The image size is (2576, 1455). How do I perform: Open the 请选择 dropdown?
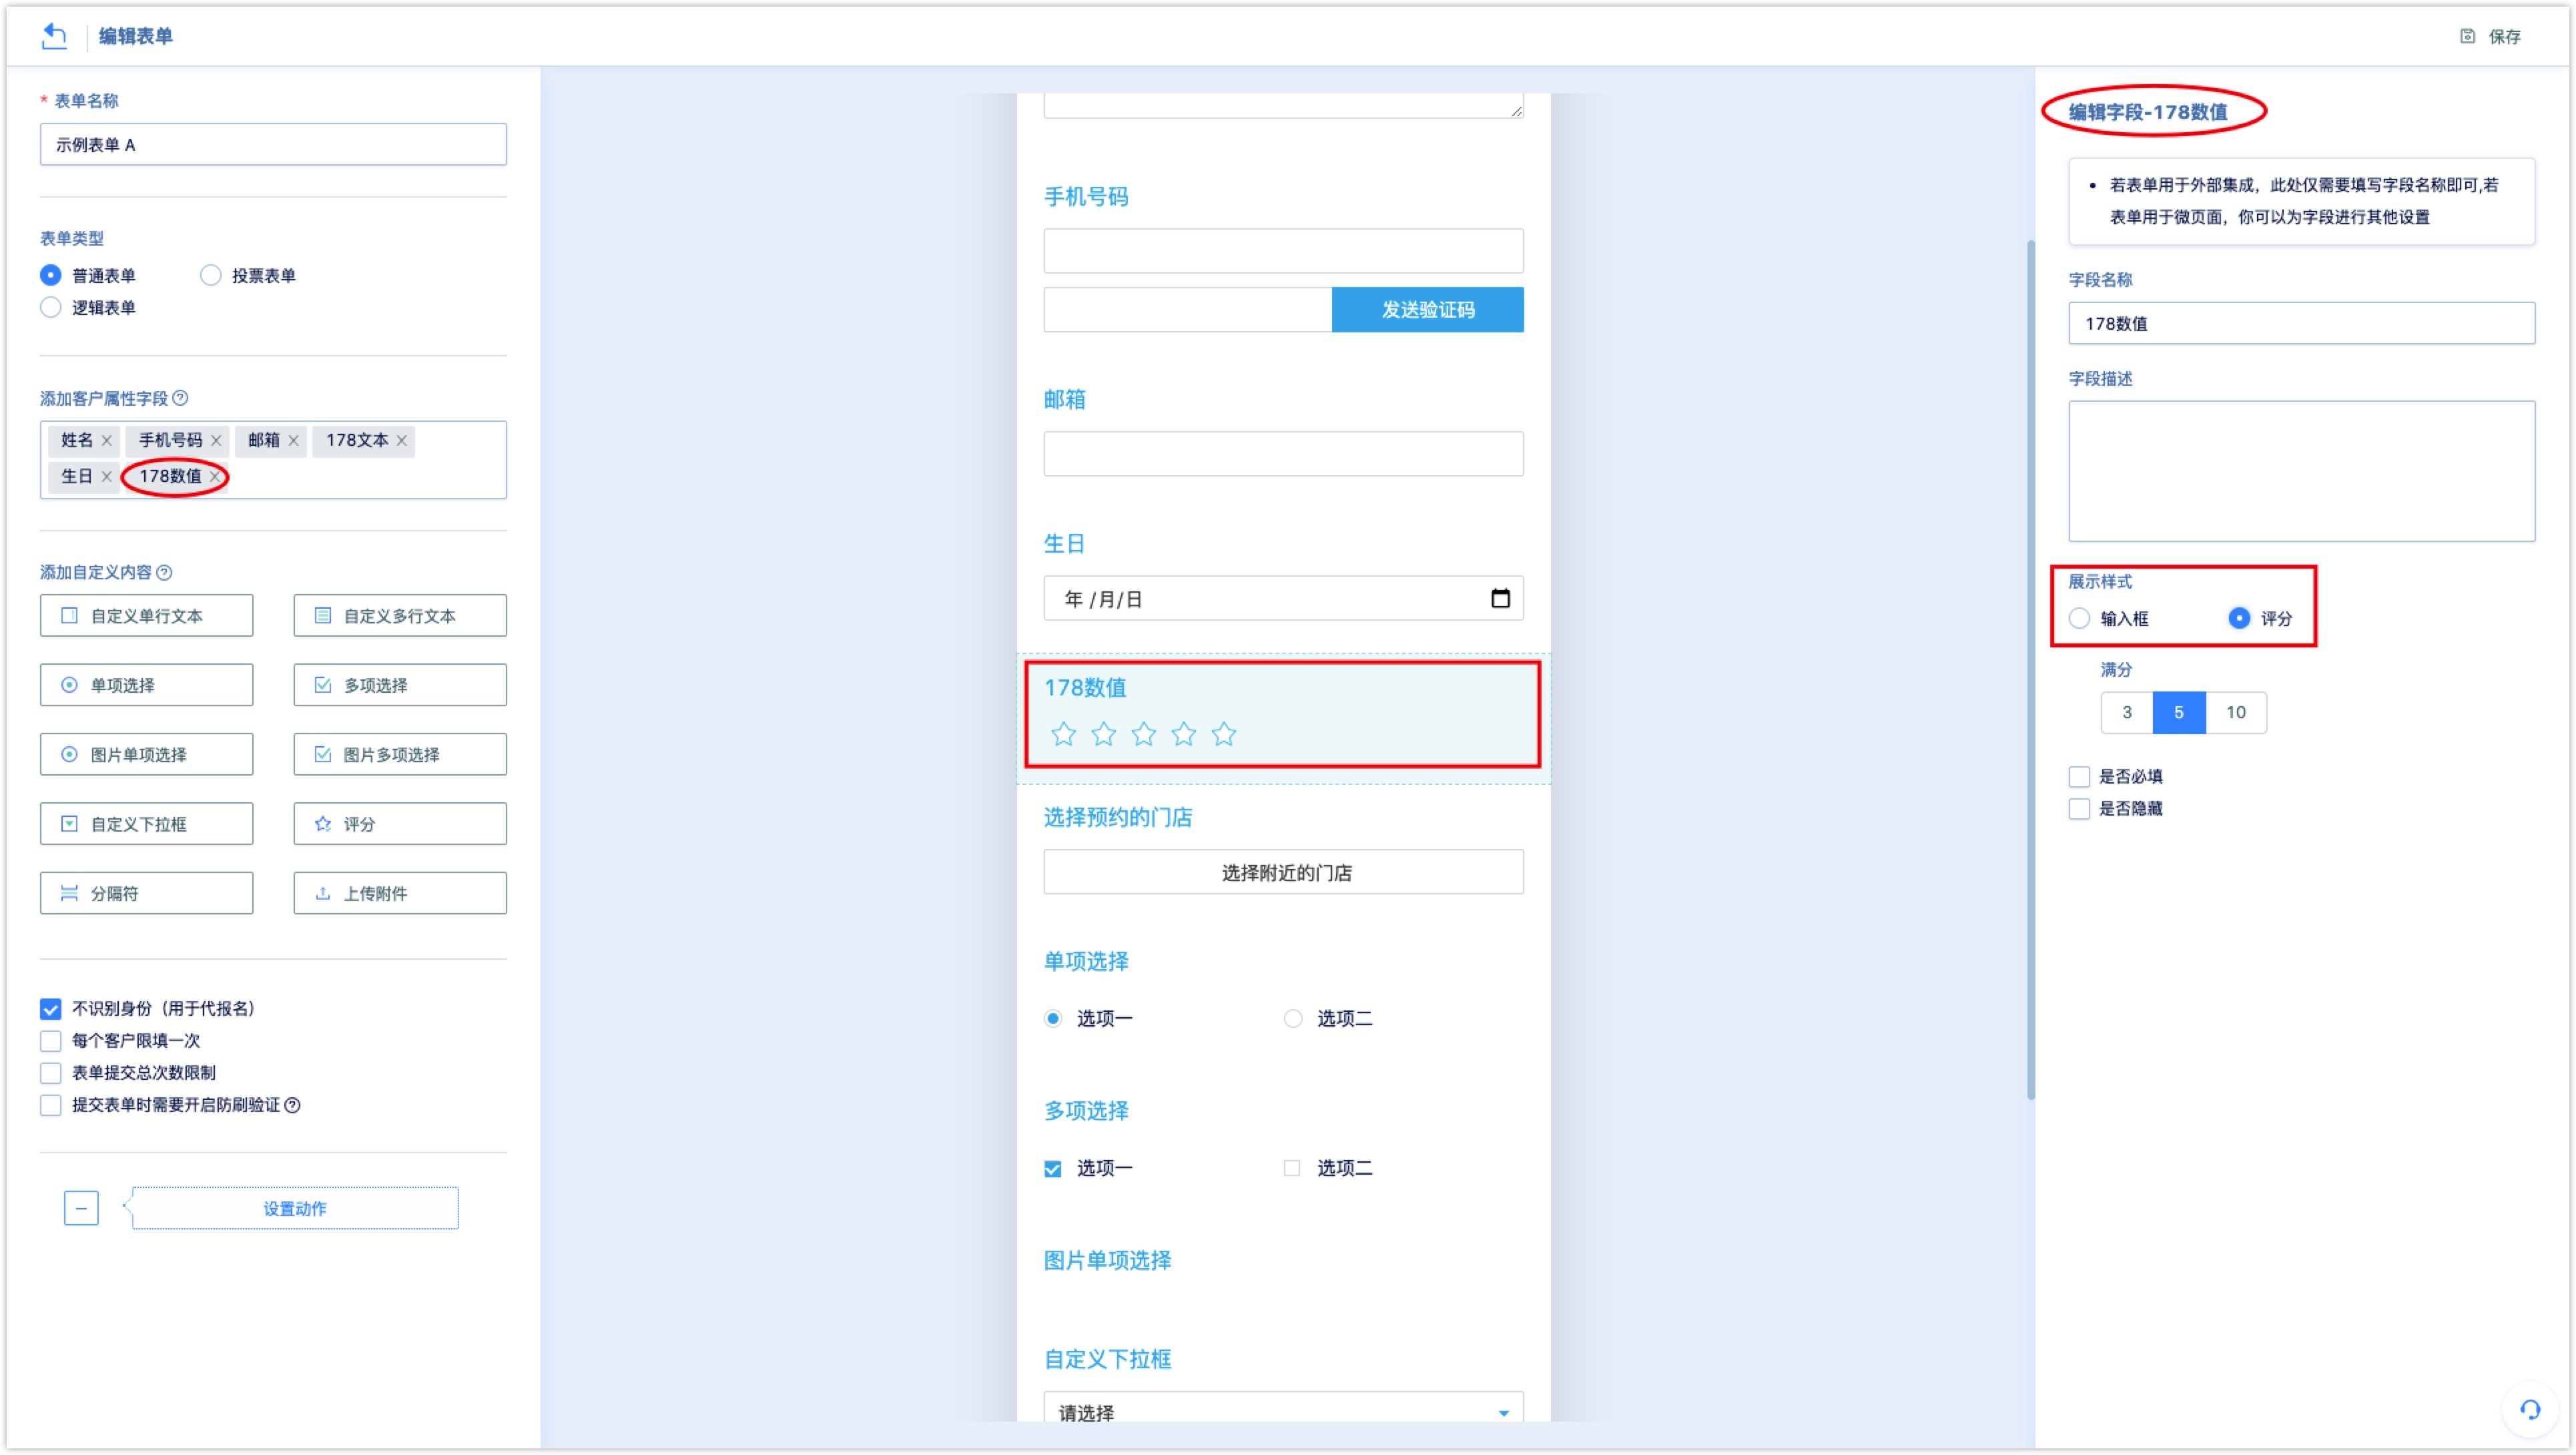click(1283, 1408)
